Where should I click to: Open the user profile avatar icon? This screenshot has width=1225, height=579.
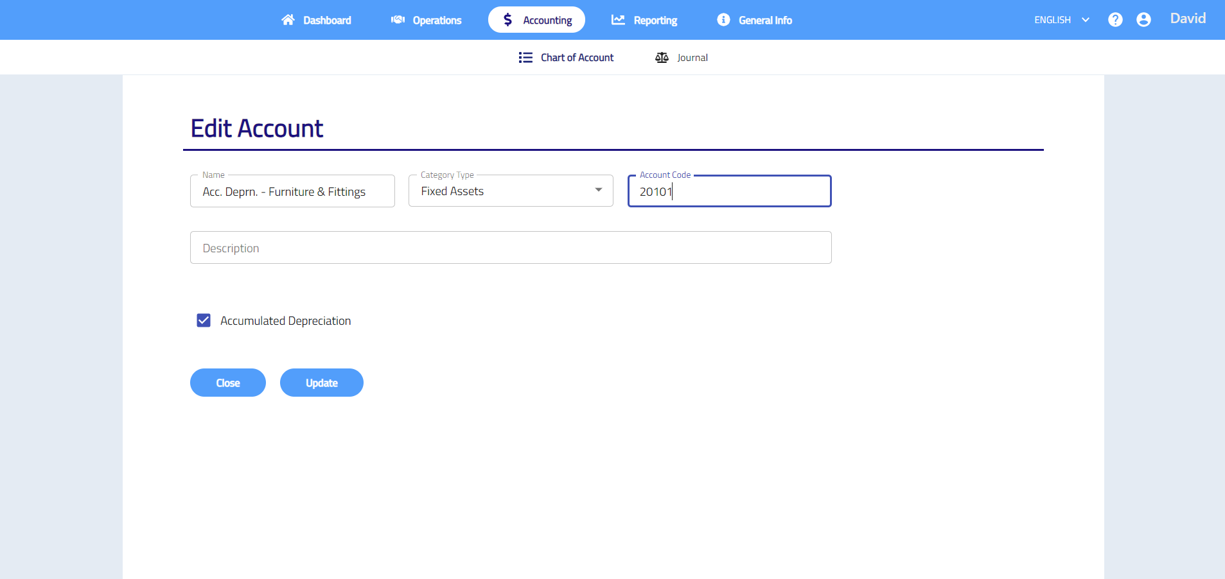pyautogui.click(x=1143, y=20)
